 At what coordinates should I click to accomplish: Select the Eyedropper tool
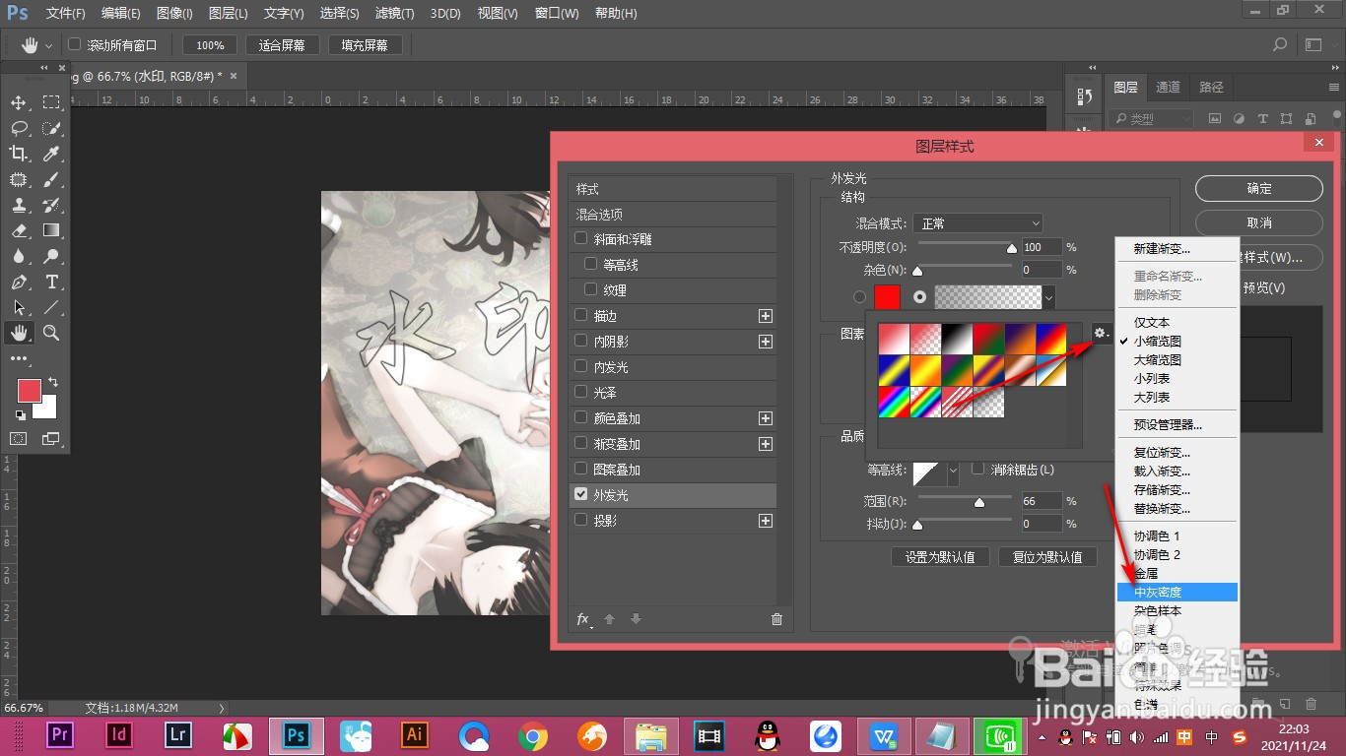(x=51, y=154)
